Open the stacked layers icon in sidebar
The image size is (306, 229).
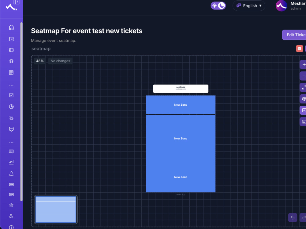pos(11,61)
